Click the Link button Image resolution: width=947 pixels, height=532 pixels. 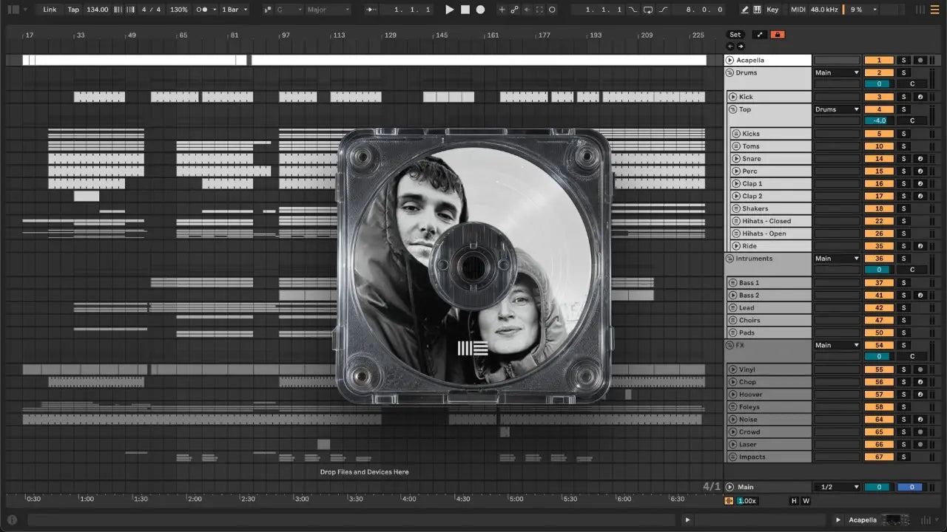(50, 10)
